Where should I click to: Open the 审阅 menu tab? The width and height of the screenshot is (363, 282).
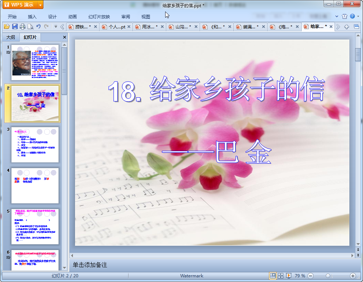coord(126,17)
